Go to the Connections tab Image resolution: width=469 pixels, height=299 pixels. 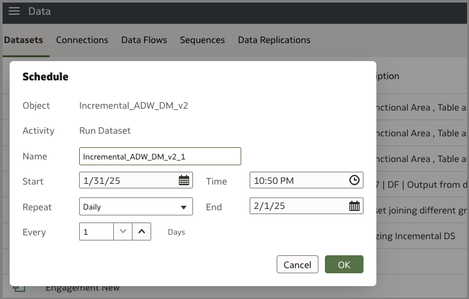82,40
